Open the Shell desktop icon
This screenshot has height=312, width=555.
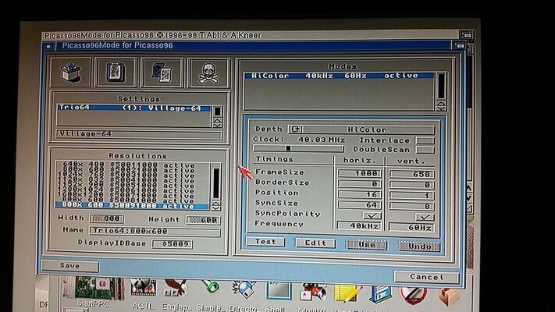[x=279, y=292]
